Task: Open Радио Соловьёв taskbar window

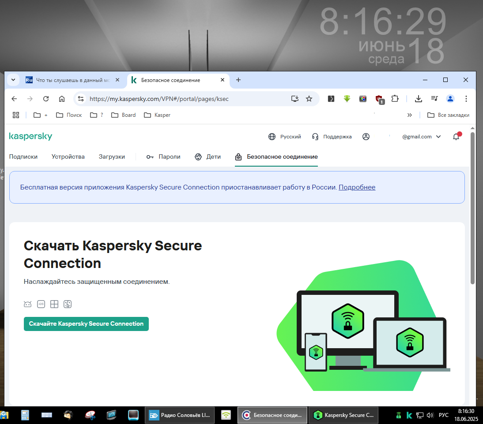Action: (x=180, y=415)
